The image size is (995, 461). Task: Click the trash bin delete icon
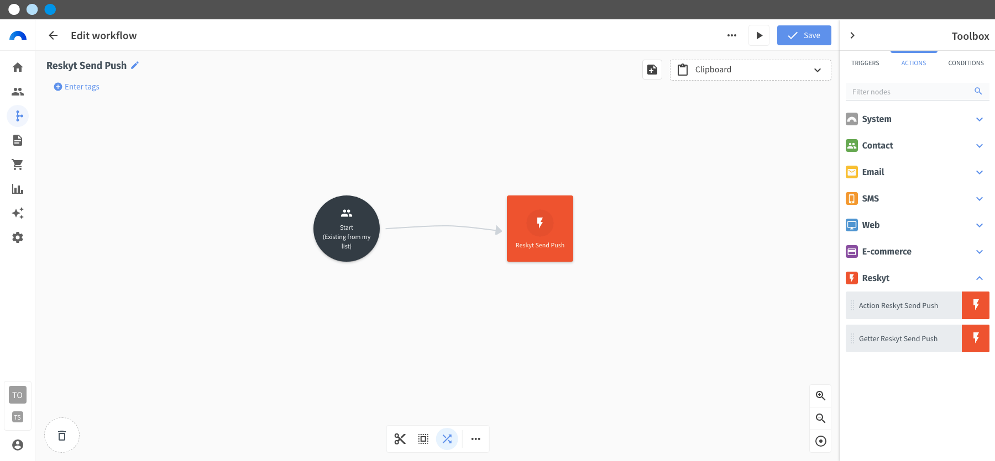pyautogui.click(x=62, y=435)
